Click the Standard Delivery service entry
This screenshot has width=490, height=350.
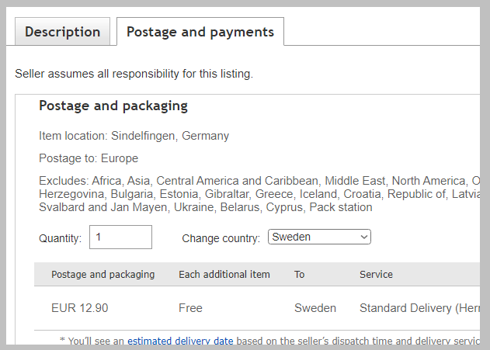pyautogui.click(x=415, y=308)
